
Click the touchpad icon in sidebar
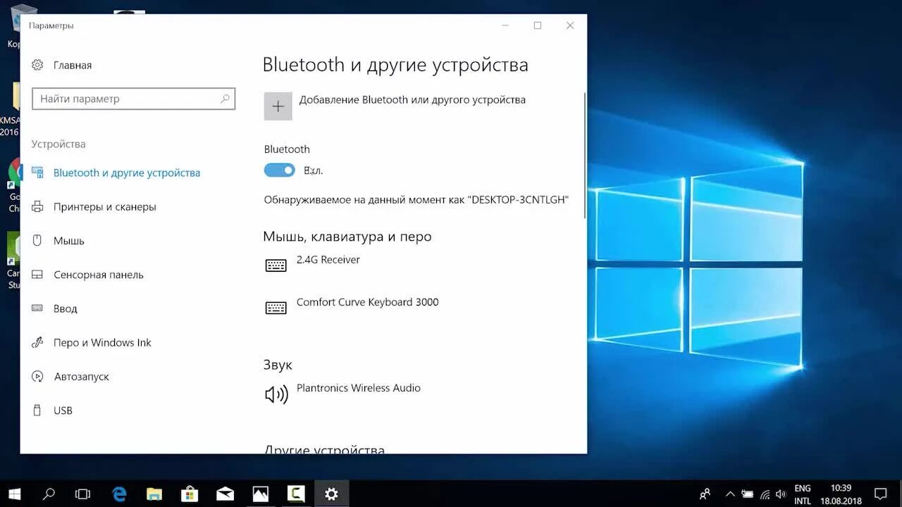point(38,275)
